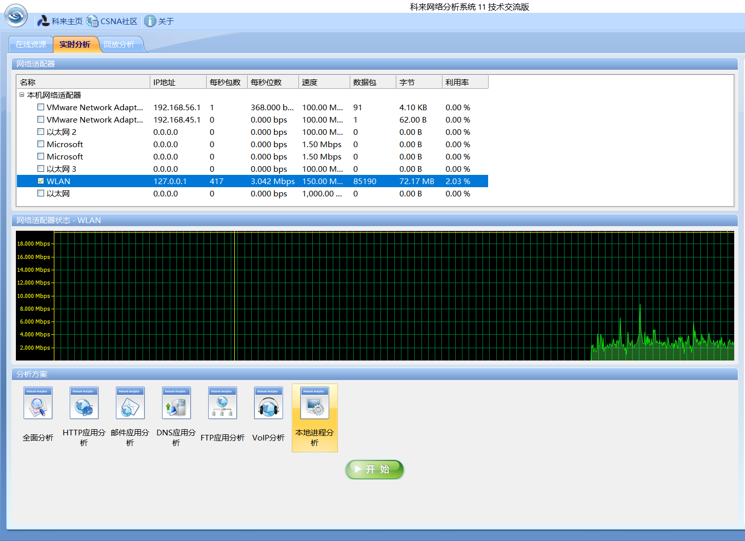Image resolution: width=745 pixels, height=541 pixels.
Task: Switch to the 回放分析 tab
Action: tap(119, 45)
